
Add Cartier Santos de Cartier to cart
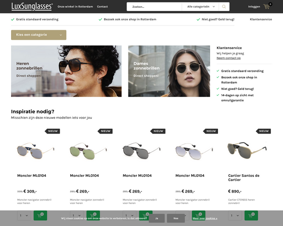251,216
